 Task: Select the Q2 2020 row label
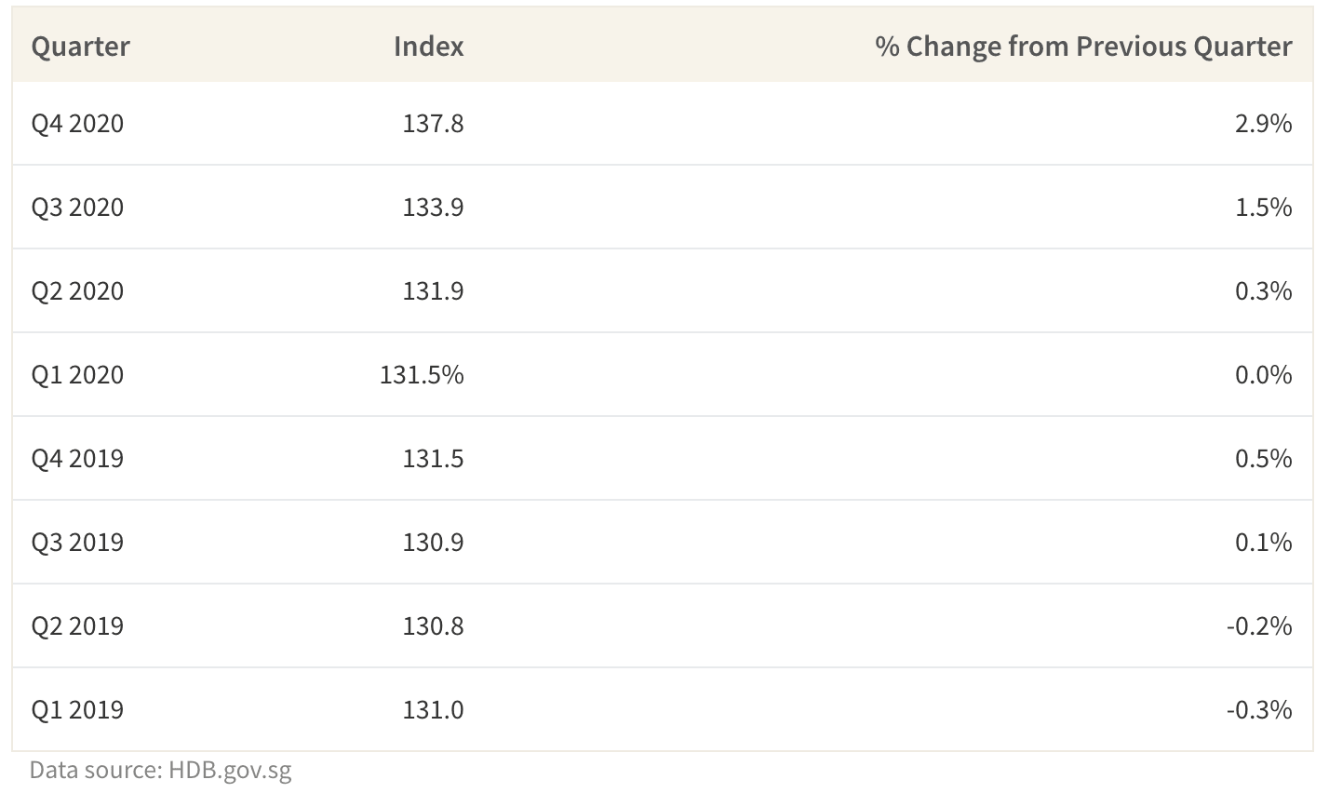77,291
